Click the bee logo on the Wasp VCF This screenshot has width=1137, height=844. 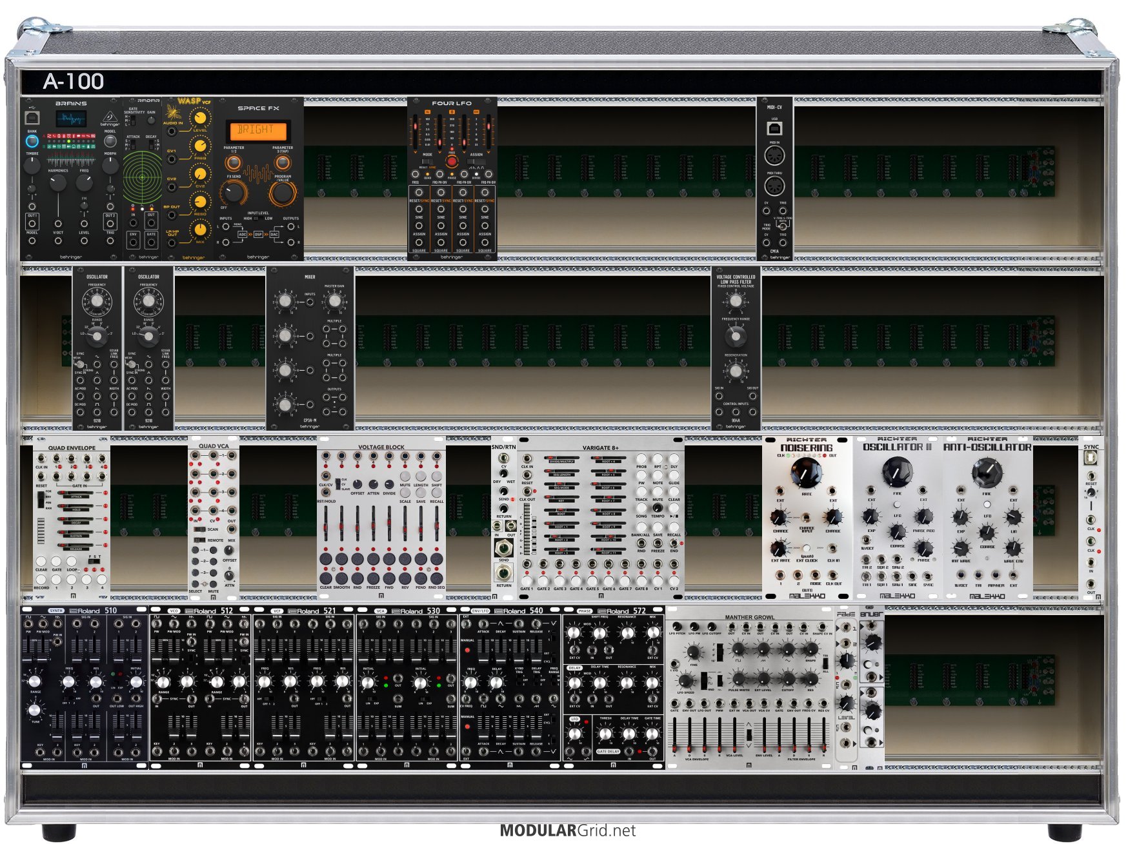pos(173,111)
